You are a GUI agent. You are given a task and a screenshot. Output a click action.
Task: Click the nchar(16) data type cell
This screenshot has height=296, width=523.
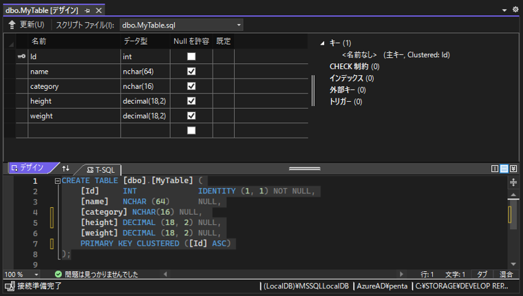[x=145, y=86]
